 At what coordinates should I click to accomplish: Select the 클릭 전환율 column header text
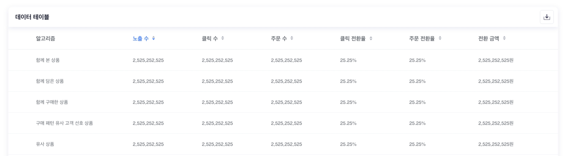[x=353, y=38]
